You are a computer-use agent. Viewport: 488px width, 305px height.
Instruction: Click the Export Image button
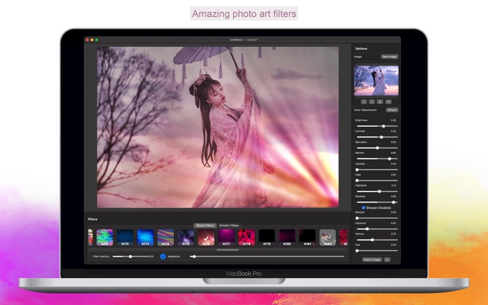pos(372,260)
